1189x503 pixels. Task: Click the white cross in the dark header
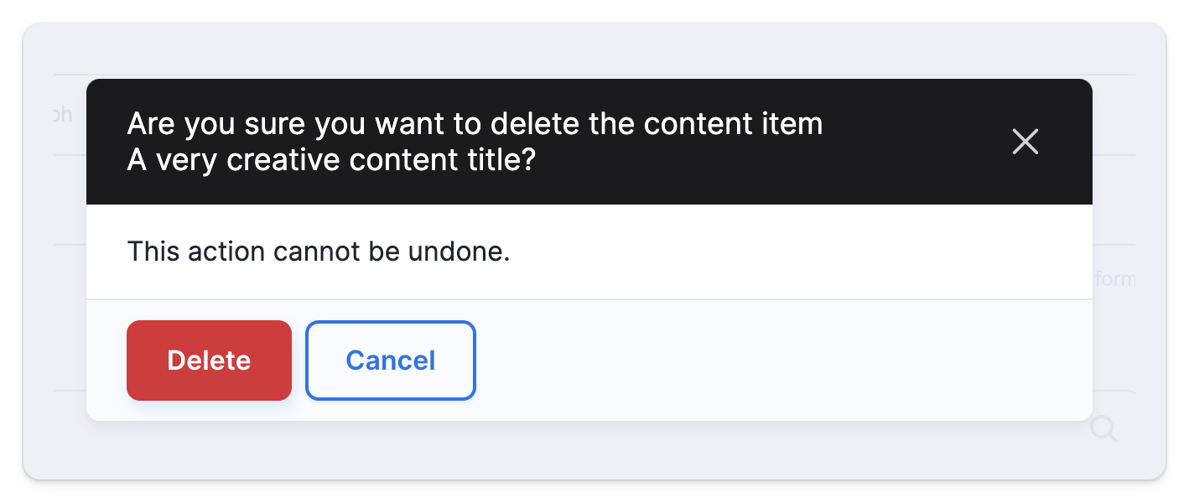[1025, 142]
